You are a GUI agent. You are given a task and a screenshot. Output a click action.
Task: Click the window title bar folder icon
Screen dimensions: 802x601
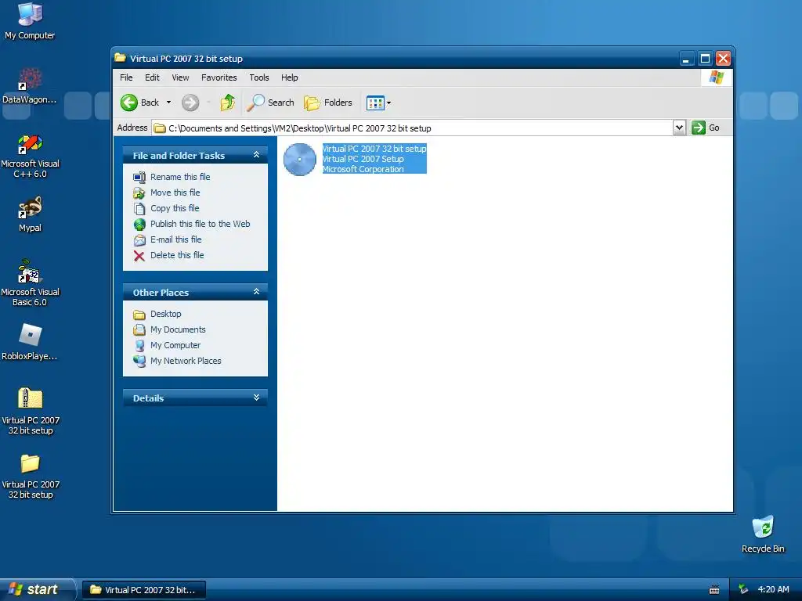tap(120, 58)
